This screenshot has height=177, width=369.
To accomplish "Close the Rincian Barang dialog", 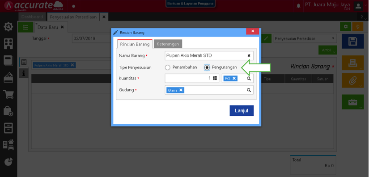I will coord(253,31).
